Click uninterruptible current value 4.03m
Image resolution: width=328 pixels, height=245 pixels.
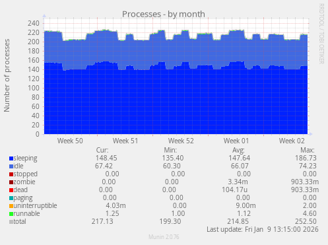[115, 205]
